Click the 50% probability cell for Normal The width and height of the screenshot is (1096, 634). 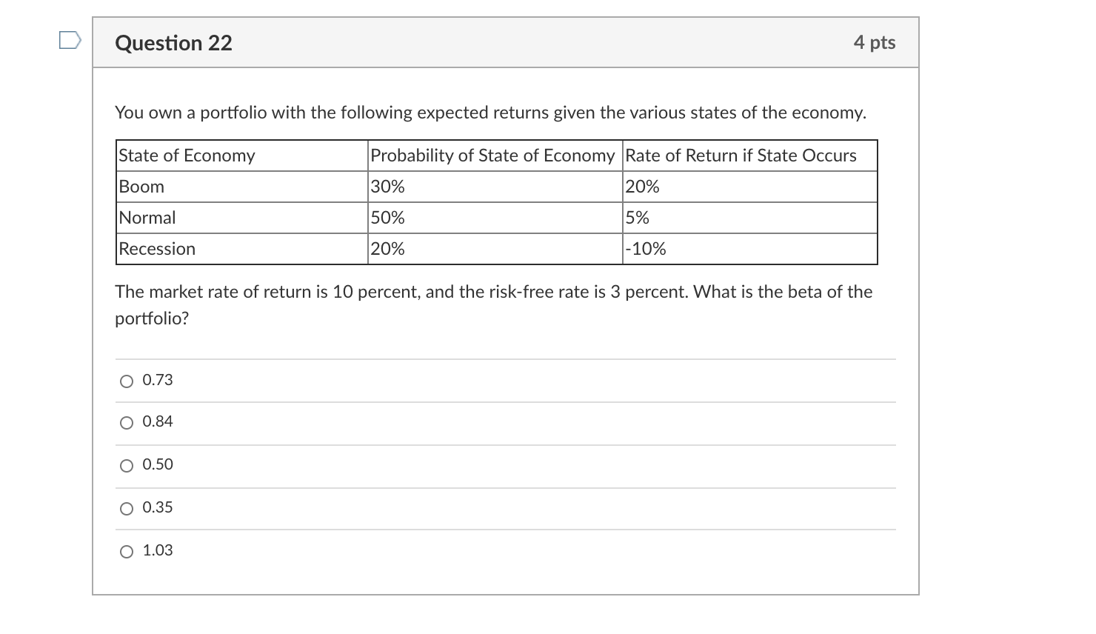coord(388,218)
